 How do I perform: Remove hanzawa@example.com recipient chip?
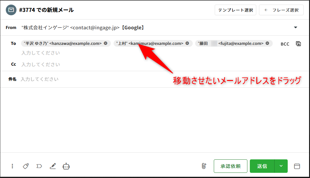[106, 43]
